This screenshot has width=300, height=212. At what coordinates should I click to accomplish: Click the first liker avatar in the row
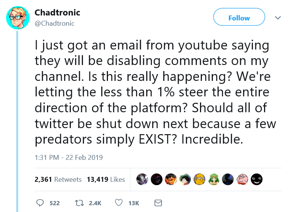point(142,180)
